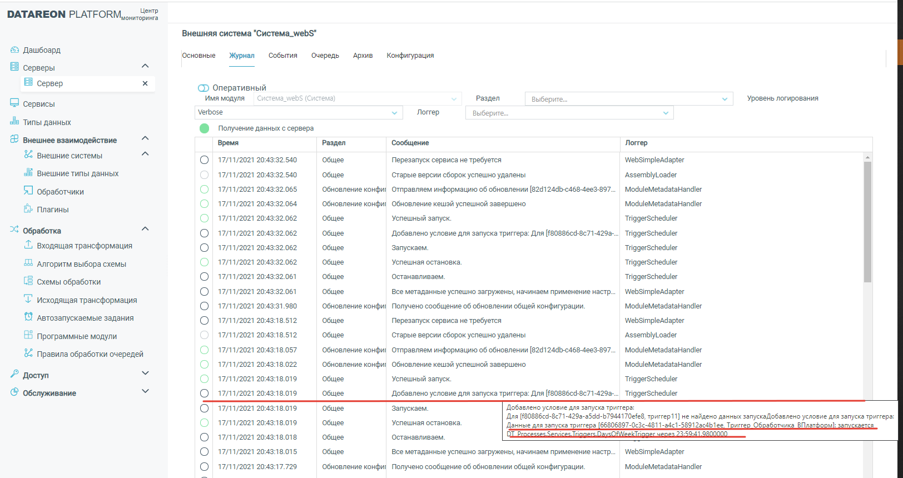Screen dimensions: 903x478
Task: Click the Входящая трансформация icon
Action: [x=28, y=245]
